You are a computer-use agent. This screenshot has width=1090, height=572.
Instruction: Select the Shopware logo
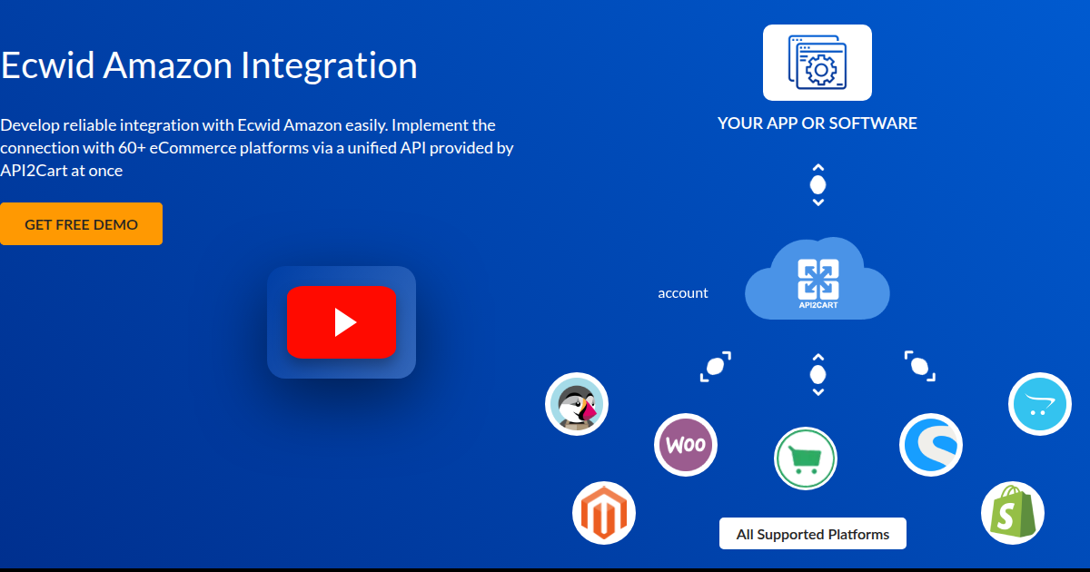931,445
